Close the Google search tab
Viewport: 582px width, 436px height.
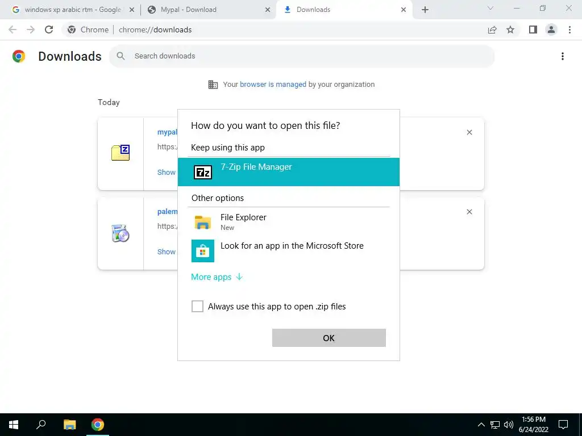click(132, 10)
